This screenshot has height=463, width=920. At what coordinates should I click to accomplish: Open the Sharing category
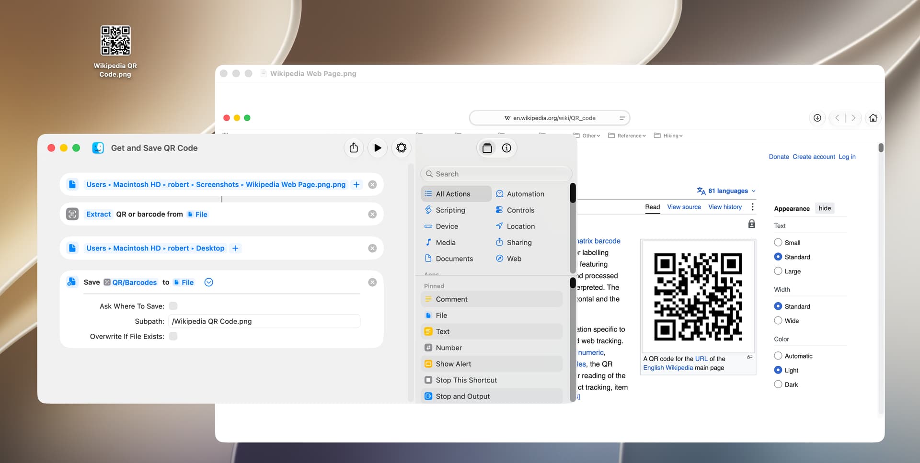[x=514, y=243]
